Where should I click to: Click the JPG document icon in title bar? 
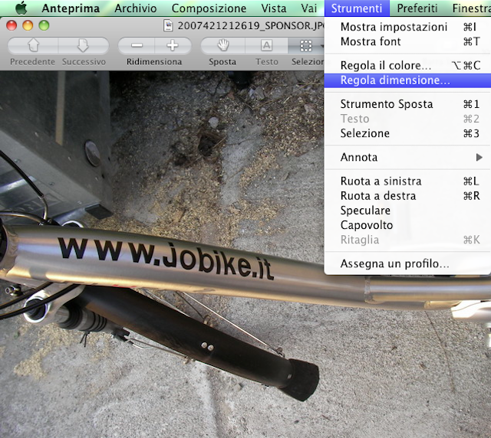pos(168,25)
